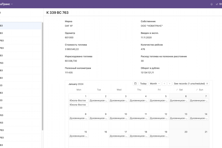Image resolution: width=222 pixels, height=148 pixels.
Task: Collapse weekend icon beside Sun
Action: [197, 90]
